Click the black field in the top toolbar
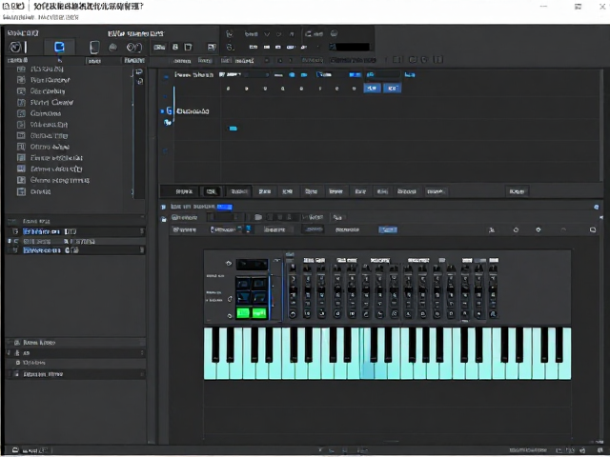610x457 pixels. 352,47
